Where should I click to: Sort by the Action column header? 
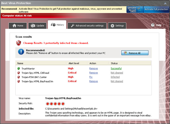pyautogui.click(x=98, y=63)
